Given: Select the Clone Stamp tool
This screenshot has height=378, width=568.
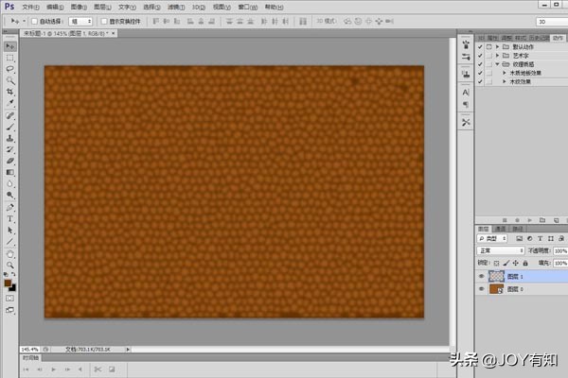Looking at the screenshot, I should [10, 138].
